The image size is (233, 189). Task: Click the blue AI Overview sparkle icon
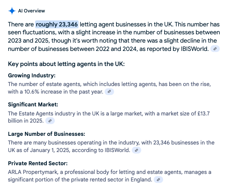coord(12,11)
